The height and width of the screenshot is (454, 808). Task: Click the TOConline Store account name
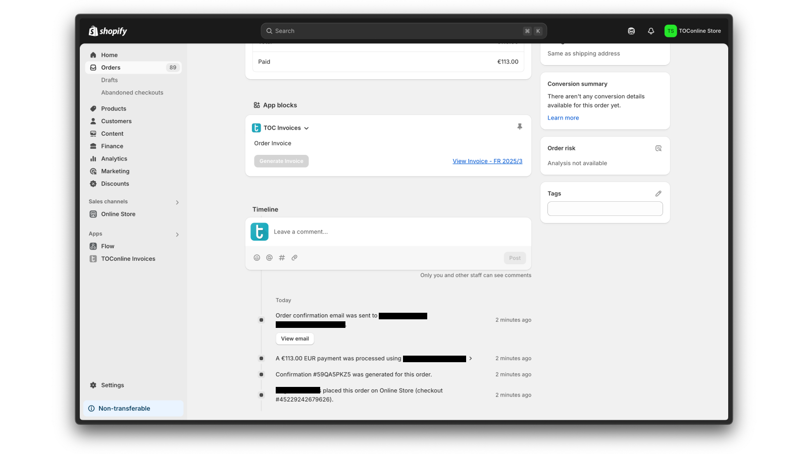(x=699, y=31)
